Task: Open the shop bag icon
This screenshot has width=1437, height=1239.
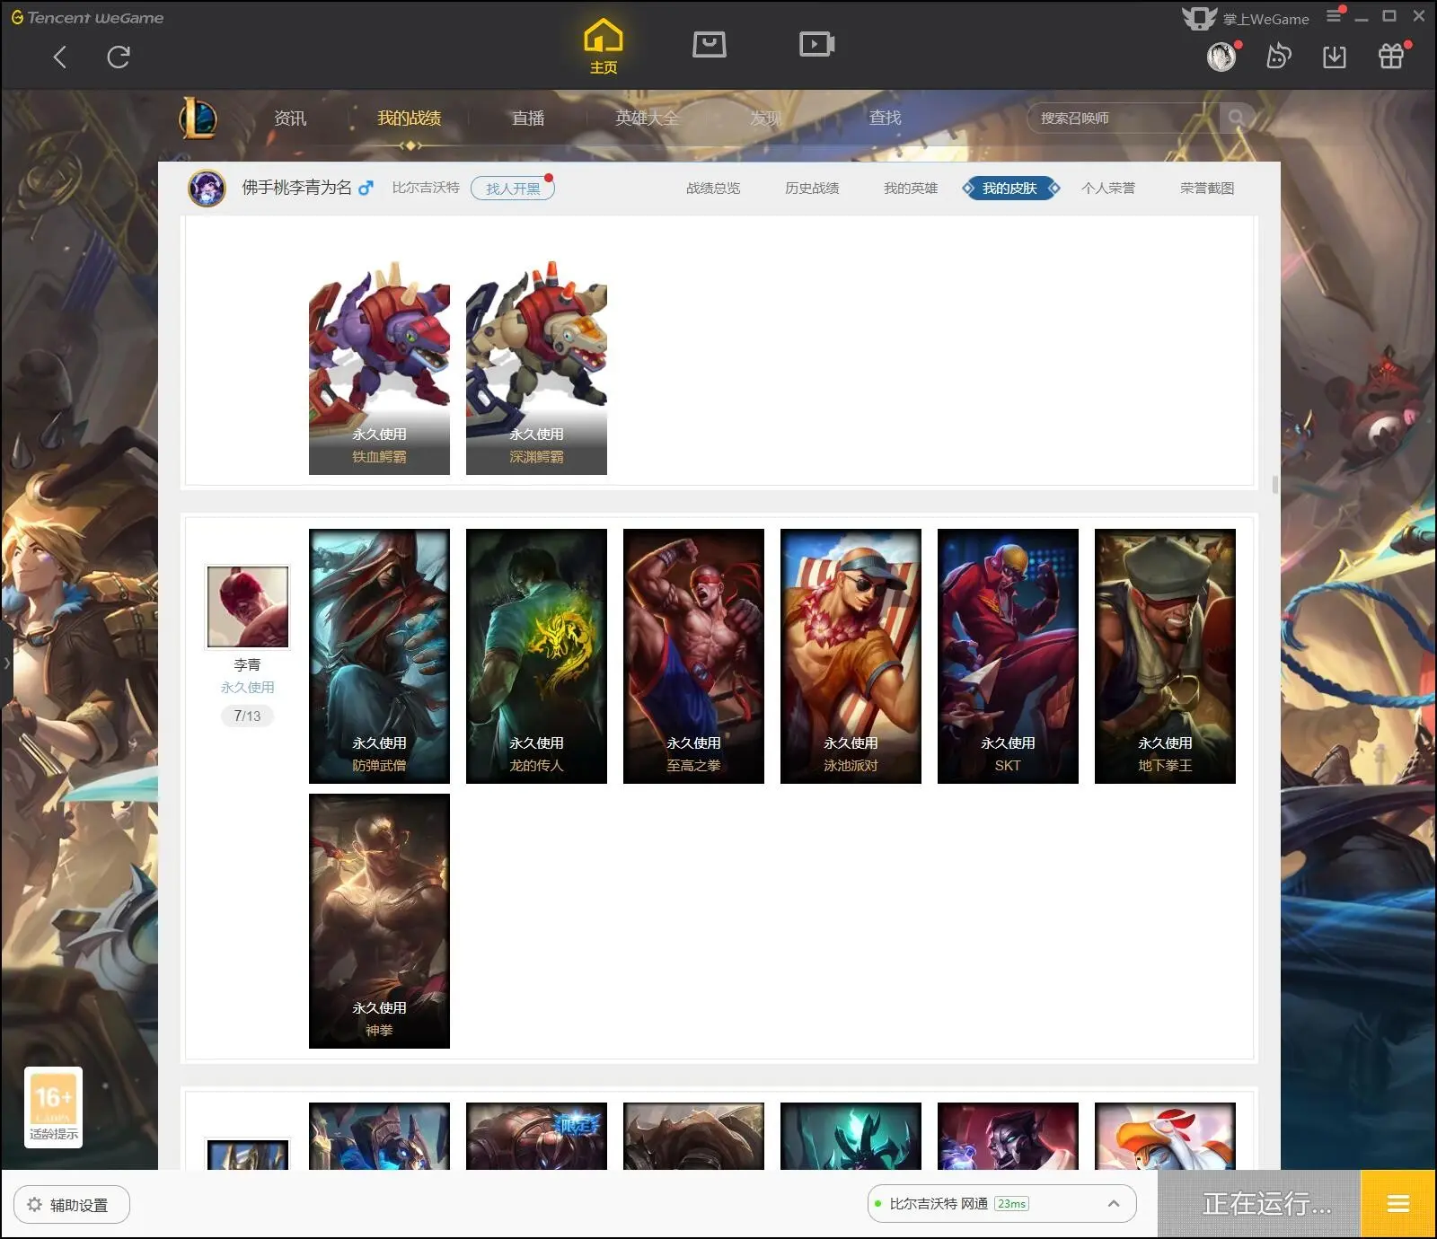Action: coord(710,44)
